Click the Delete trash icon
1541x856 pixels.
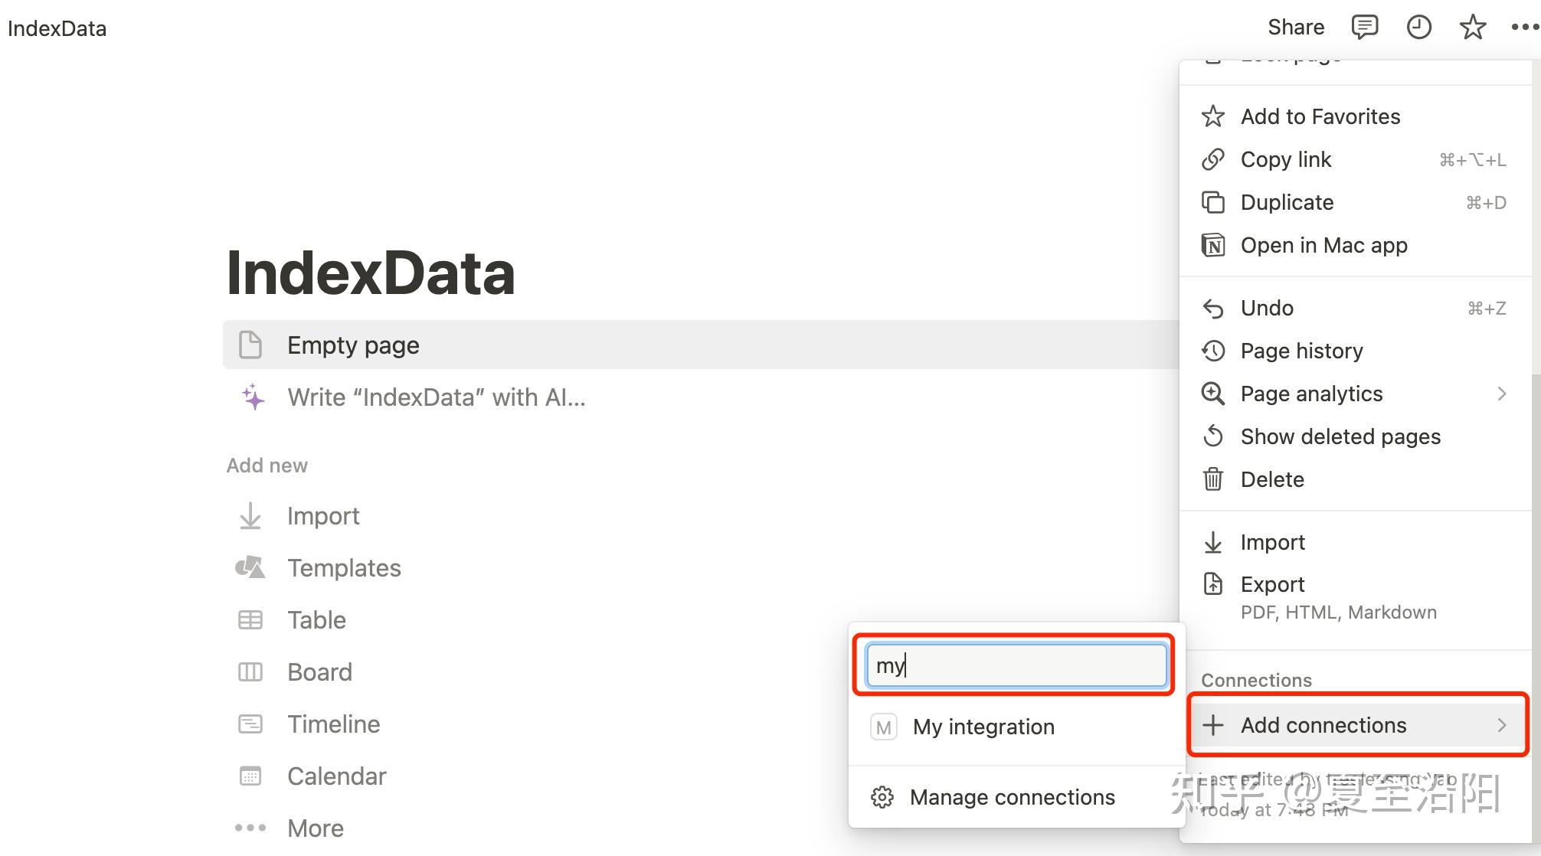pos(1212,479)
